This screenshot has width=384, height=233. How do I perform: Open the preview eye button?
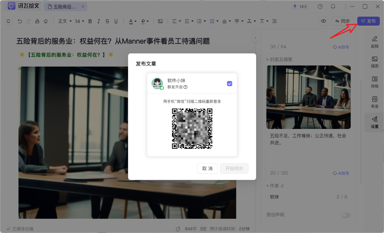(324, 21)
